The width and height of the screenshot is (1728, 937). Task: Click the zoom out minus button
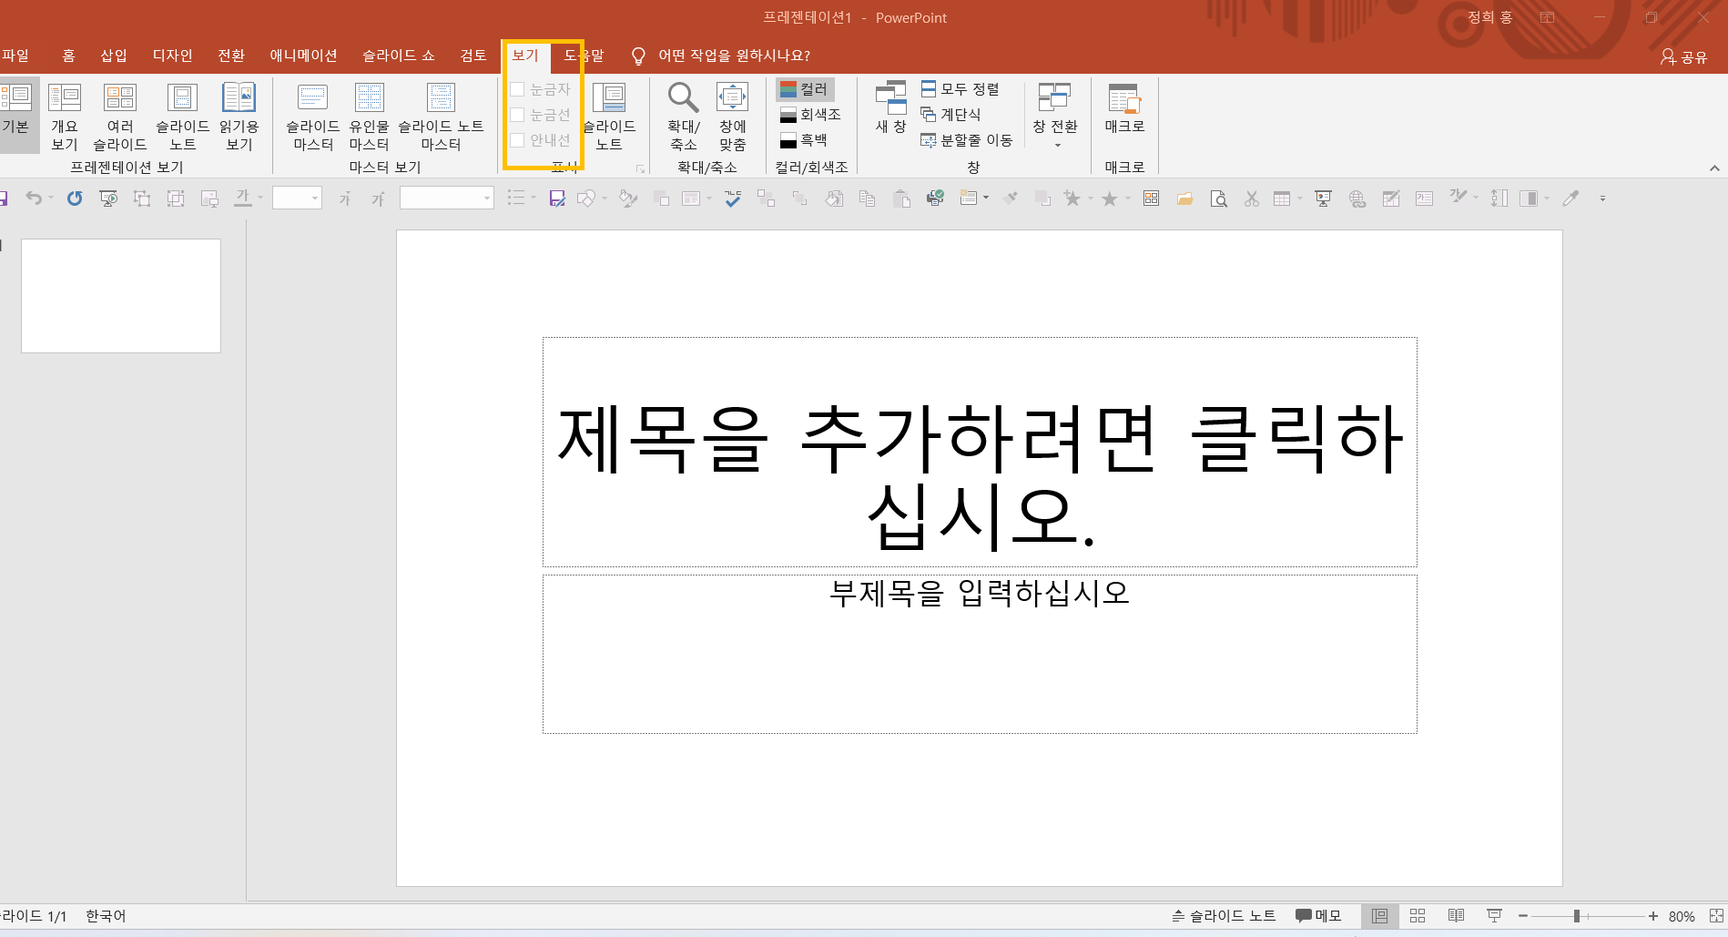click(1522, 917)
